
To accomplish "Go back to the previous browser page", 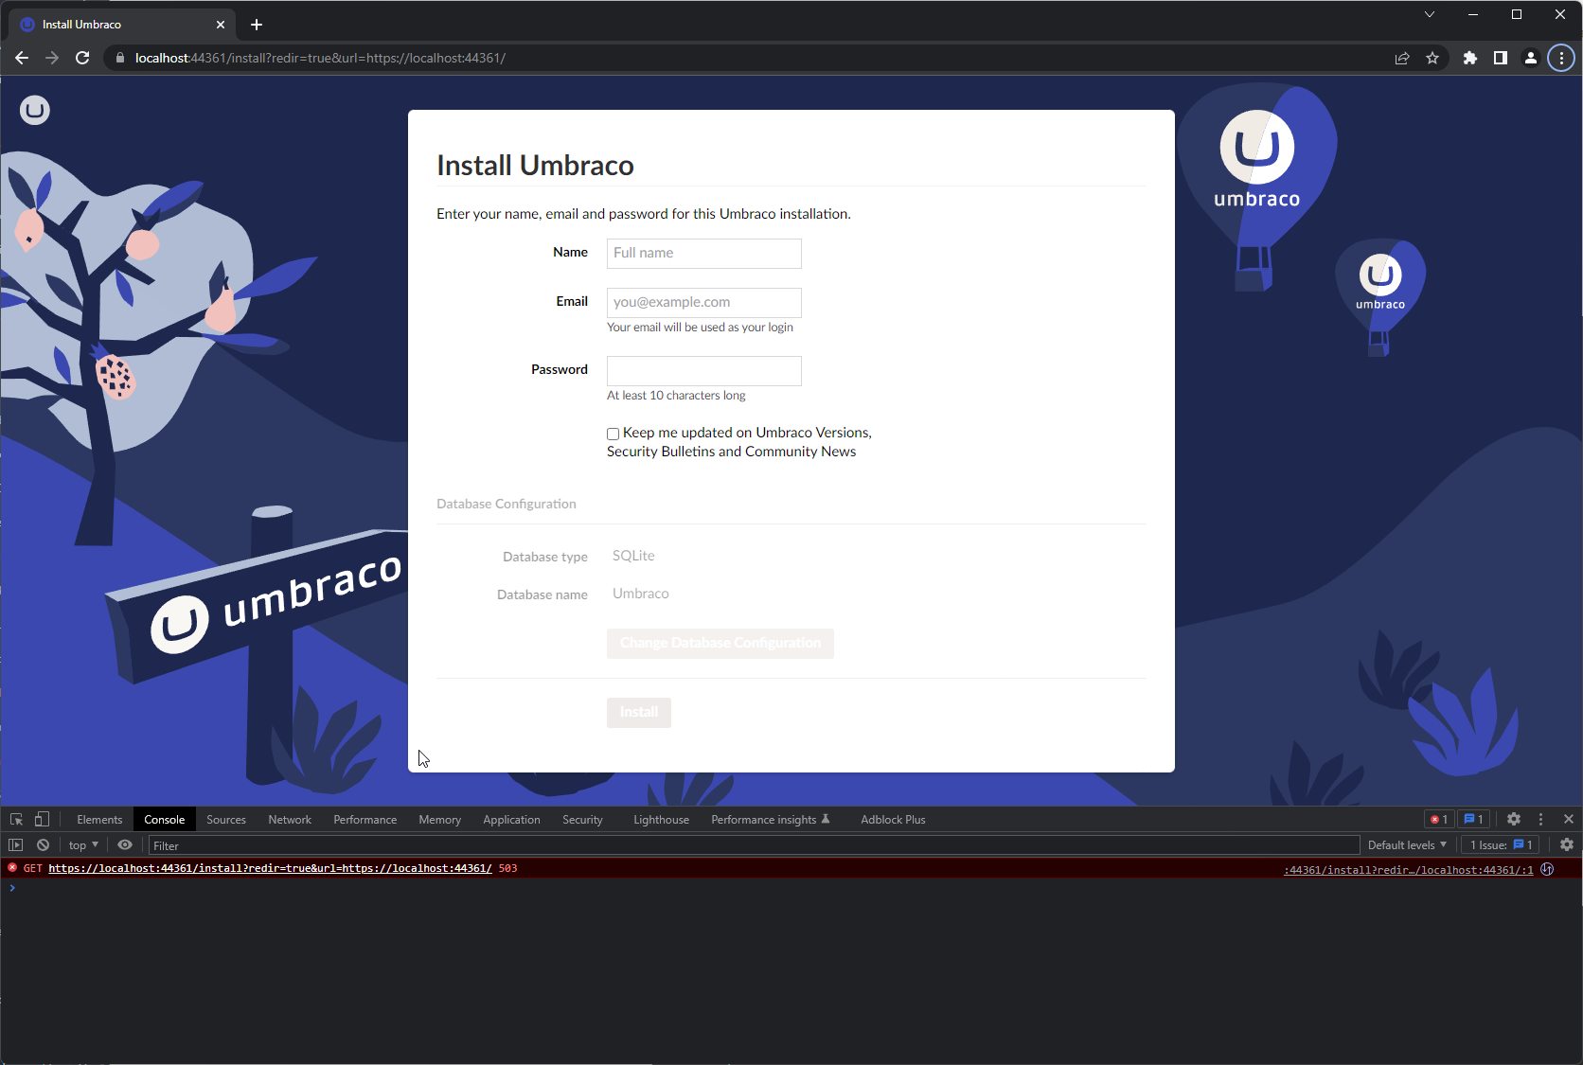I will tap(22, 58).
